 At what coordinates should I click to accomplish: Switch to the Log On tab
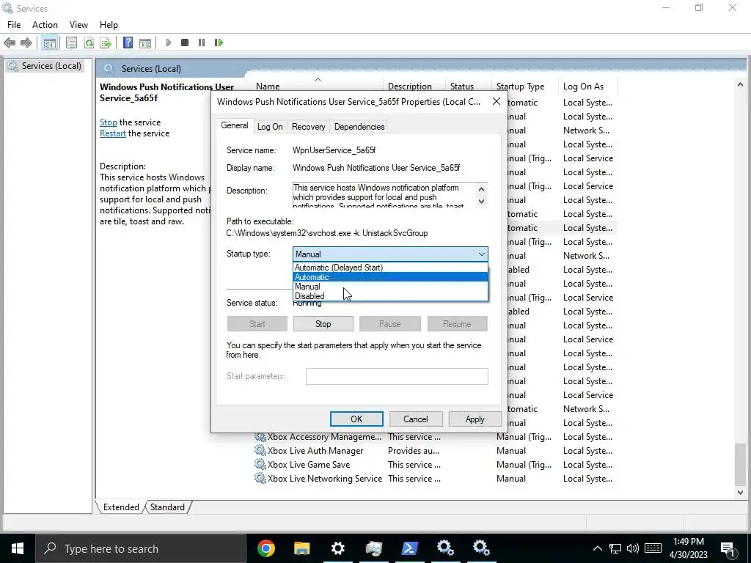tap(270, 127)
